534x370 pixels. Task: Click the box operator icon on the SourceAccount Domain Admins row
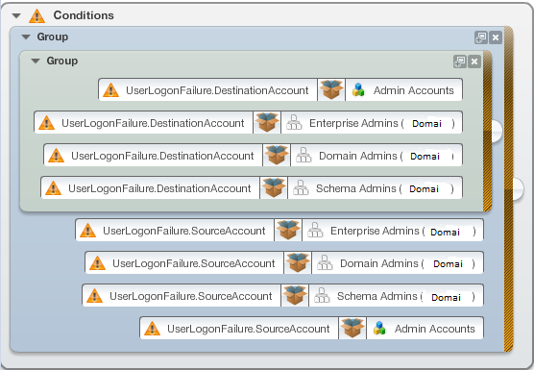298,262
